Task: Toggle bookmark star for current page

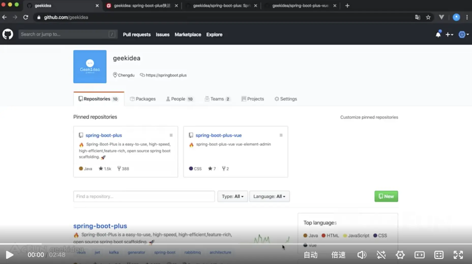Action: [x=428, y=17]
